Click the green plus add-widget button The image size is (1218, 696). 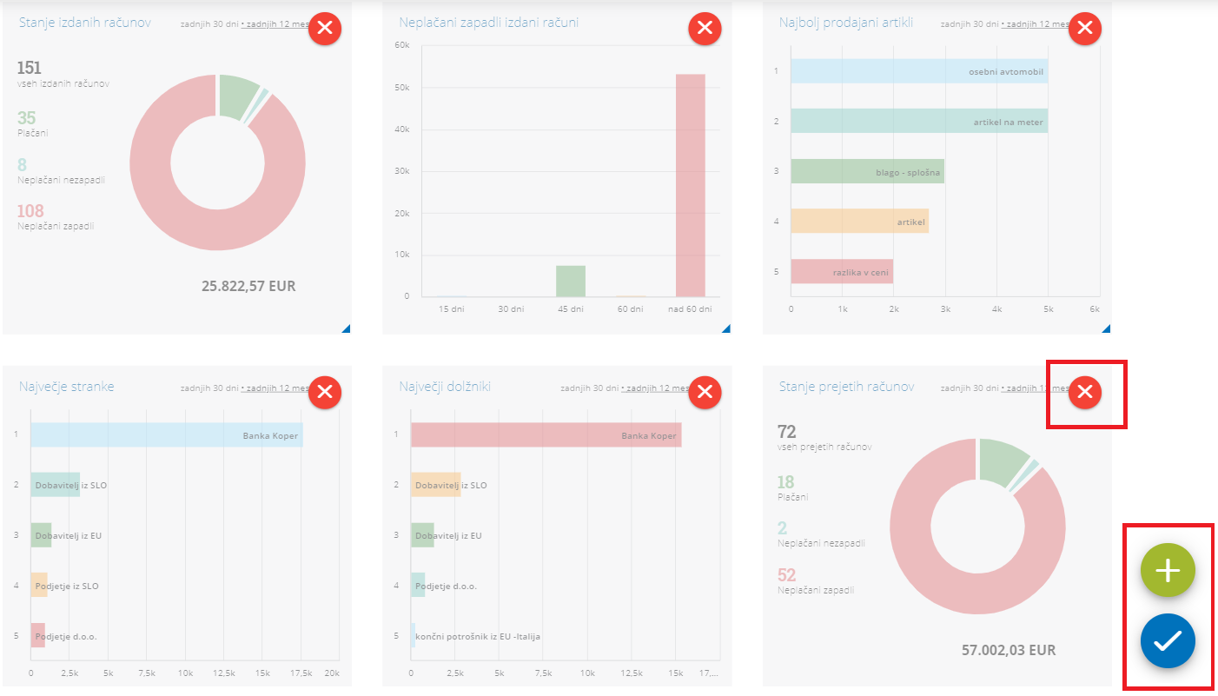(x=1168, y=570)
